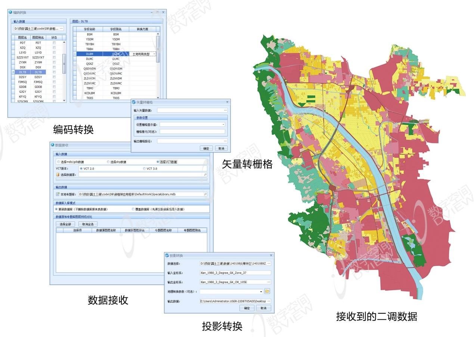The width and height of the screenshot is (474, 337).
Task: Click the database icon beside 选择数据源
Action: click(x=57, y=174)
